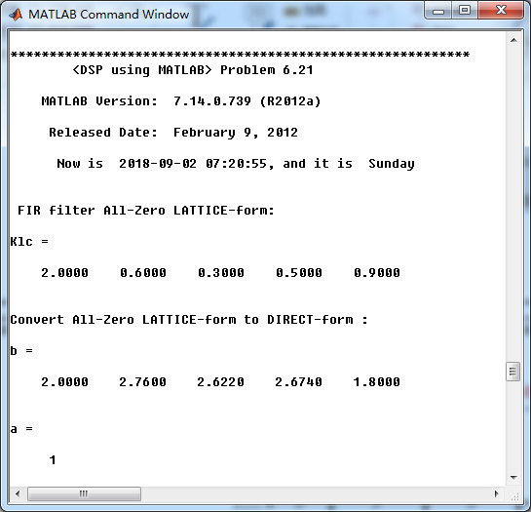Minimize the MATLAB Command Window

(x=437, y=11)
